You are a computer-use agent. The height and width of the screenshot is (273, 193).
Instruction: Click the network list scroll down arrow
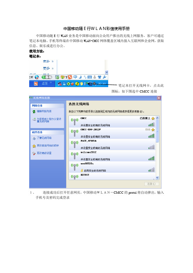(157, 178)
